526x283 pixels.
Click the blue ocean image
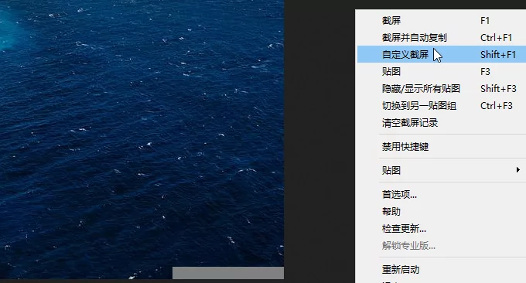(142, 134)
